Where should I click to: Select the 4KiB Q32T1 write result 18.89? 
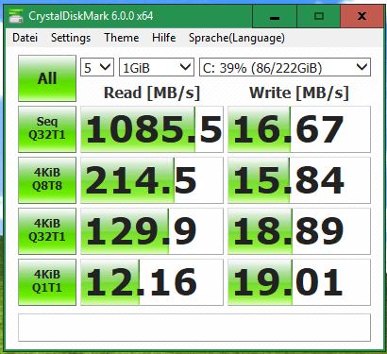pyautogui.click(x=299, y=231)
